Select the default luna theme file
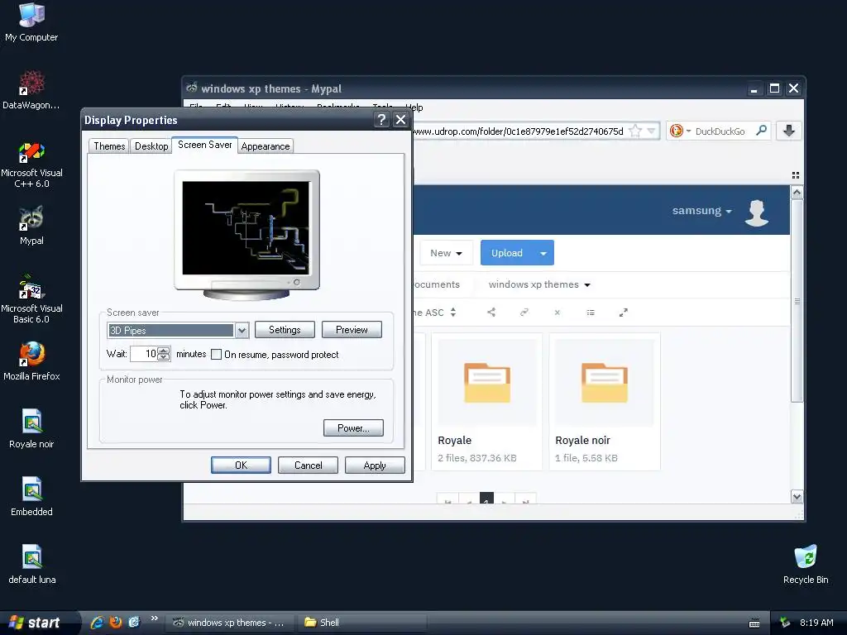The height and width of the screenshot is (635, 847). click(x=31, y=564)
